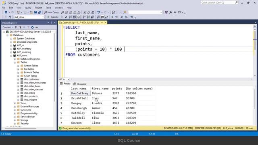Expand the KxP_hr database node

[x=11, y=46]
